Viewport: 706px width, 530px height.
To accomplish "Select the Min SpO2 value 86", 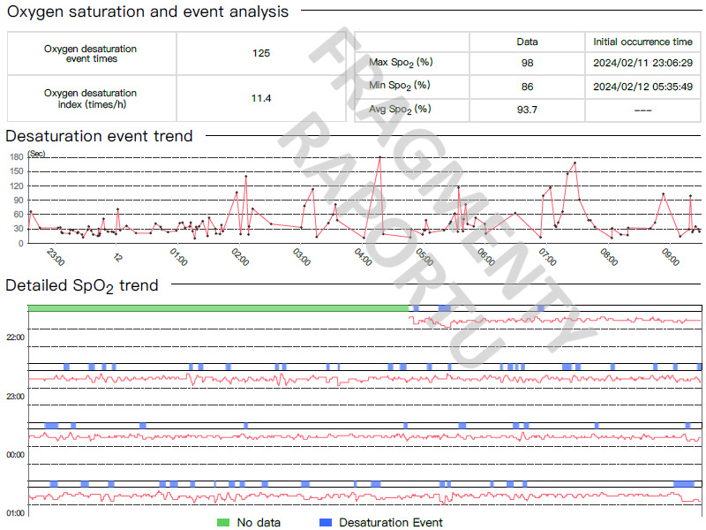I will point(526,87).
